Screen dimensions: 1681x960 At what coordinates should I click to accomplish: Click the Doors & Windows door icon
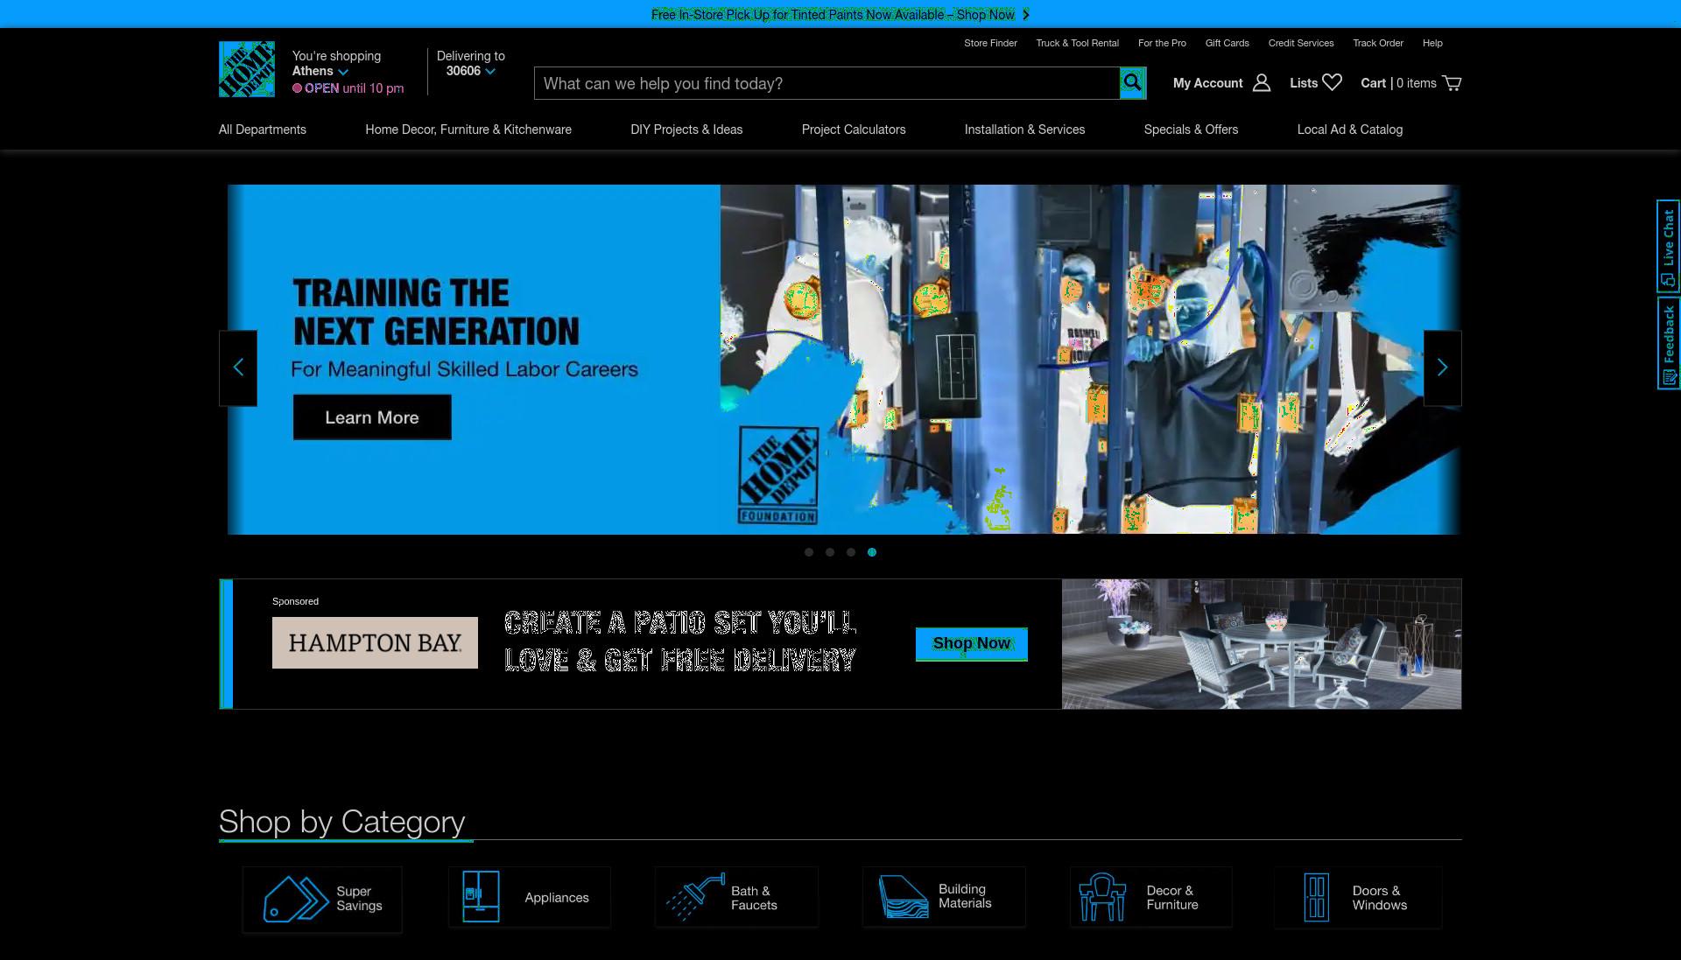point(1316,897)
